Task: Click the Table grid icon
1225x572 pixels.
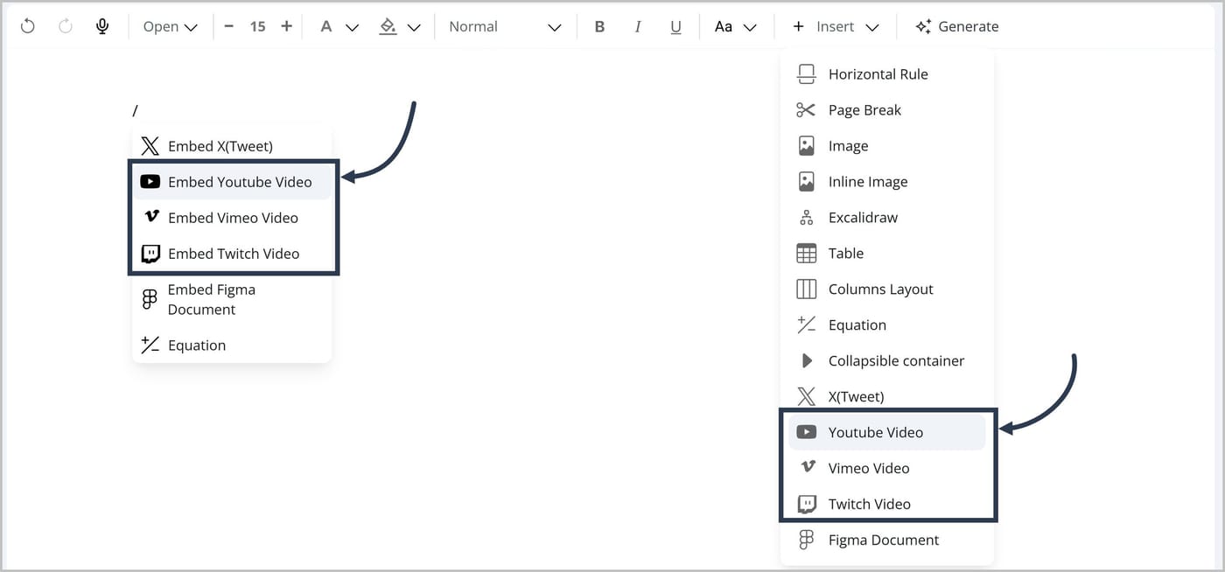Action: 807,254
